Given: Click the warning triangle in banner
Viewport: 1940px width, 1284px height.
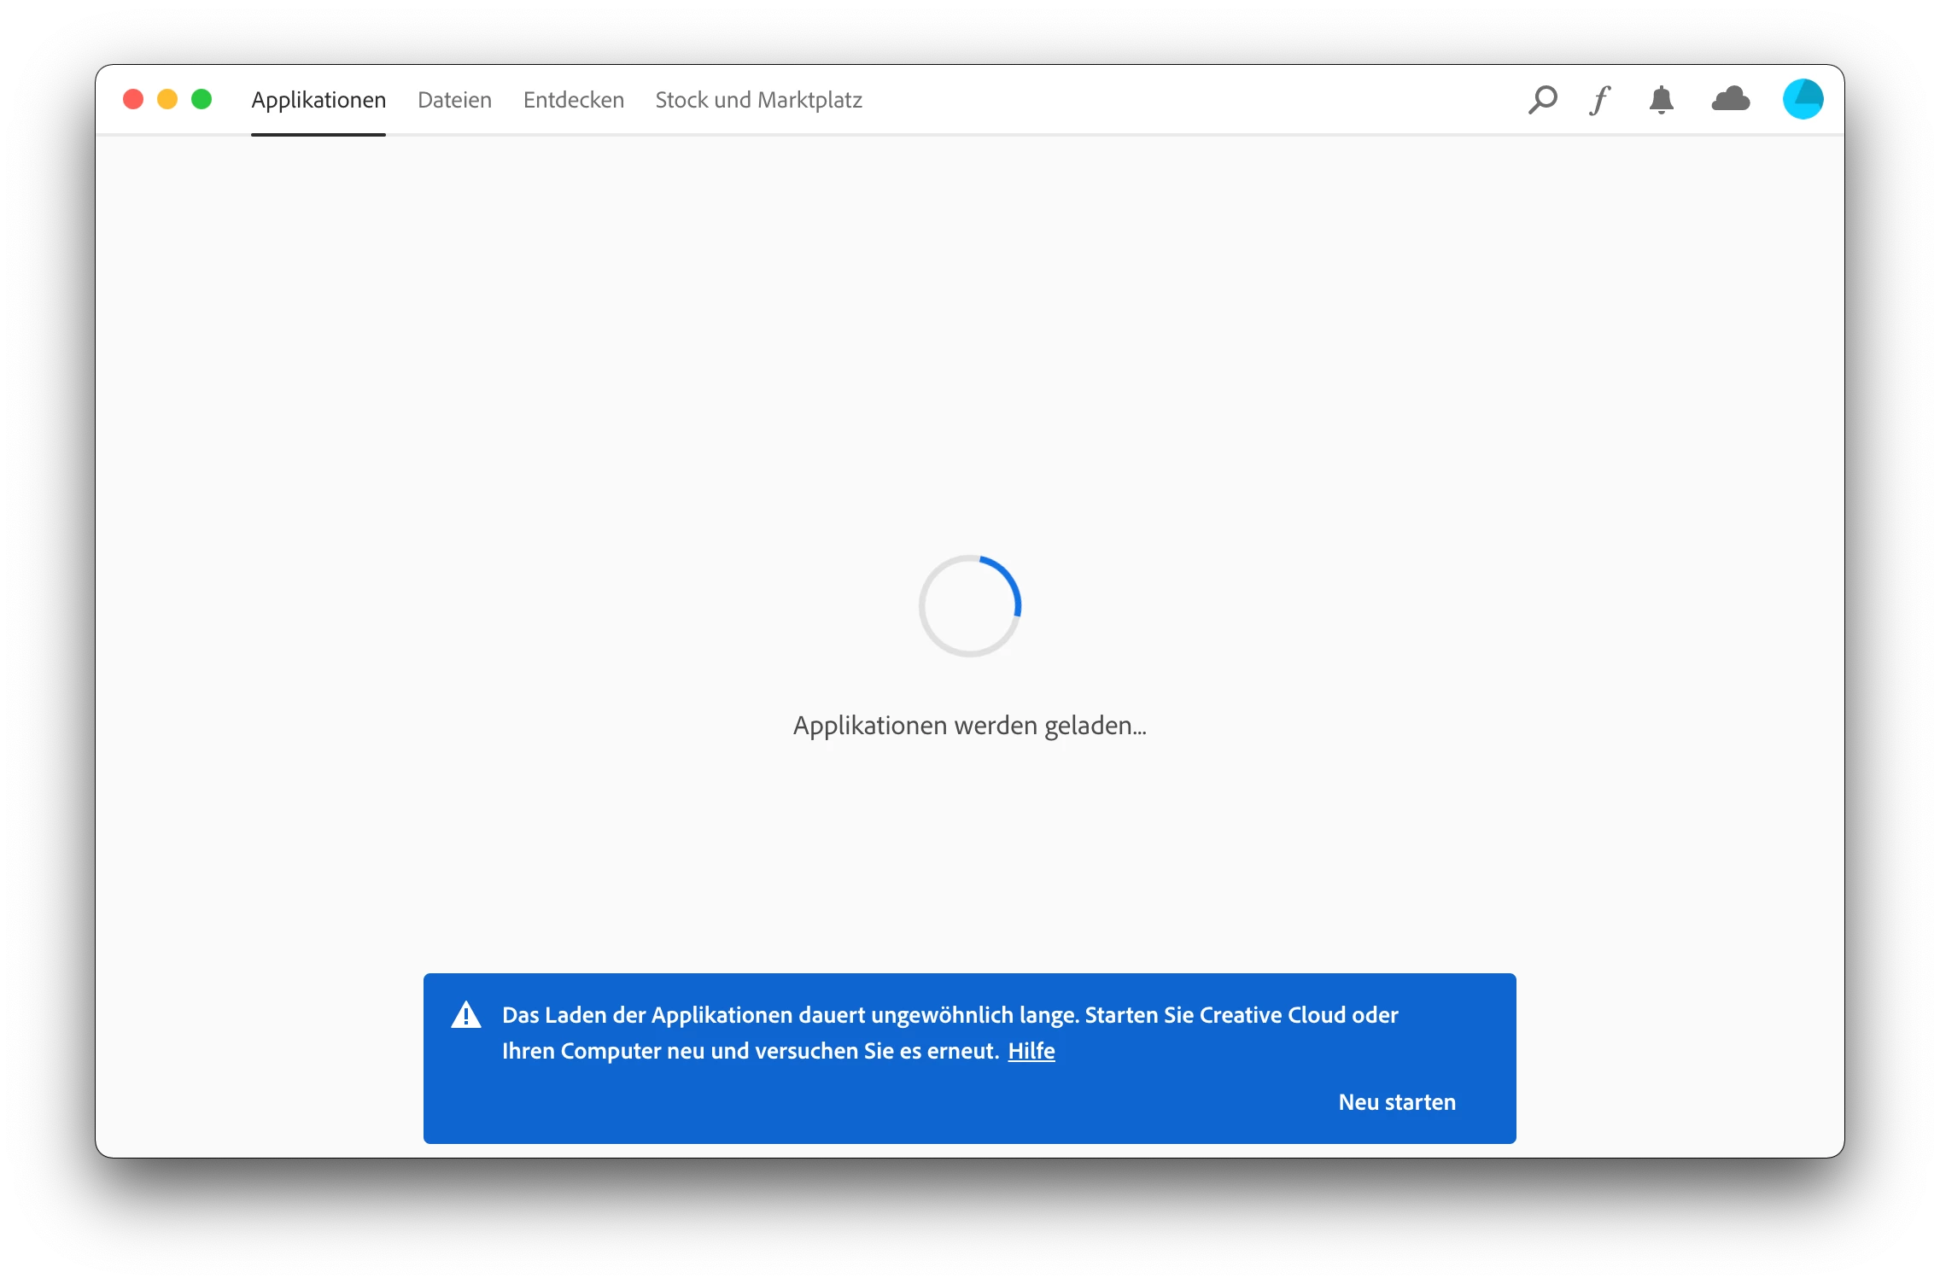Looking at the screenshot, I should click(x=466, y=1015).
